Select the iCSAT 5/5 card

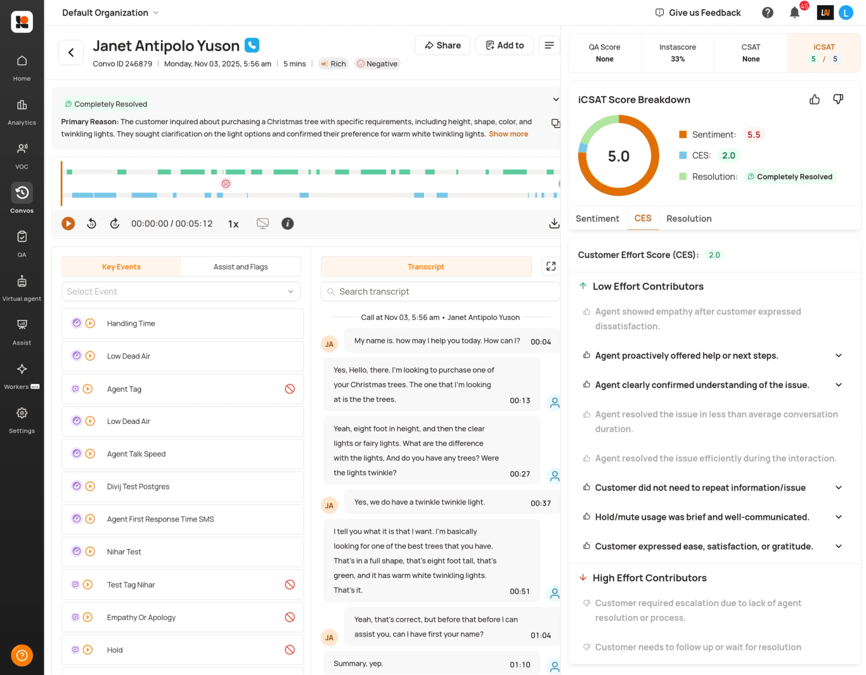[x=824, y=53]
